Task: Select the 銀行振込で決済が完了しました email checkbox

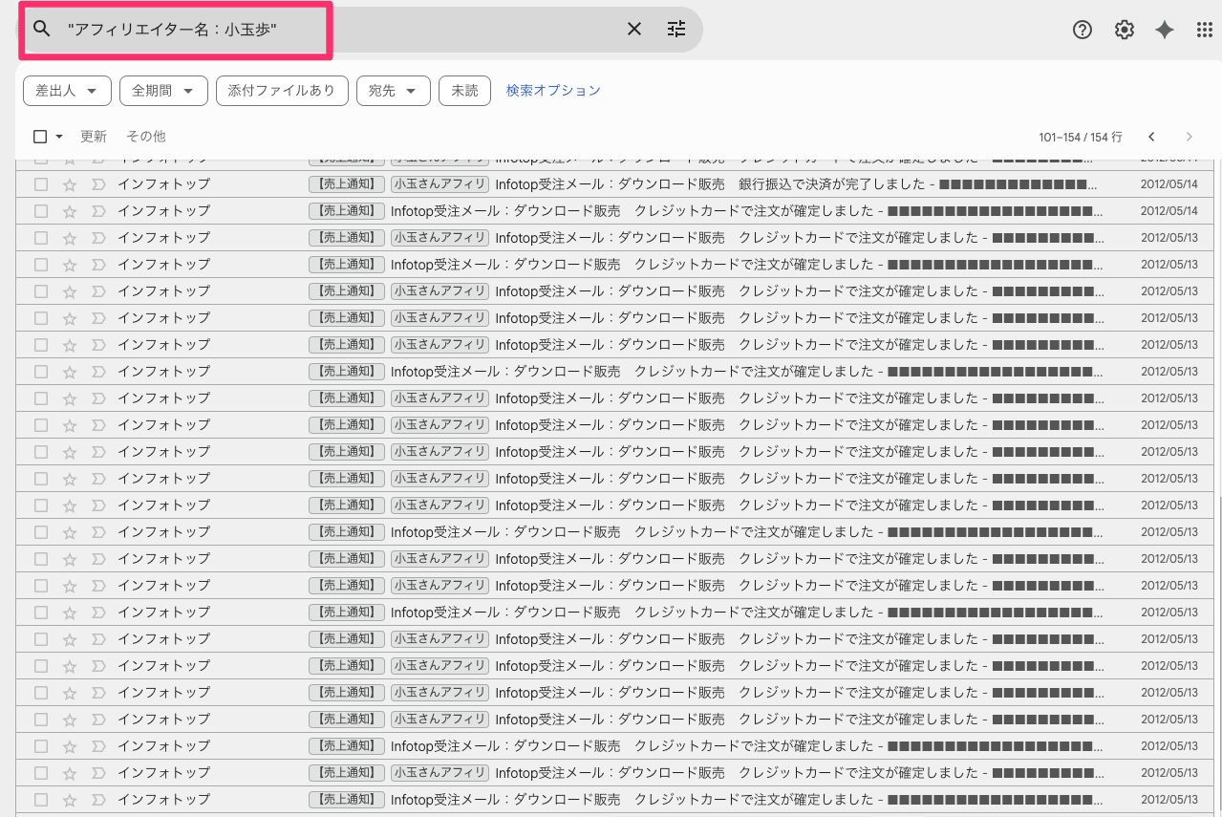Action: [41, 184]
